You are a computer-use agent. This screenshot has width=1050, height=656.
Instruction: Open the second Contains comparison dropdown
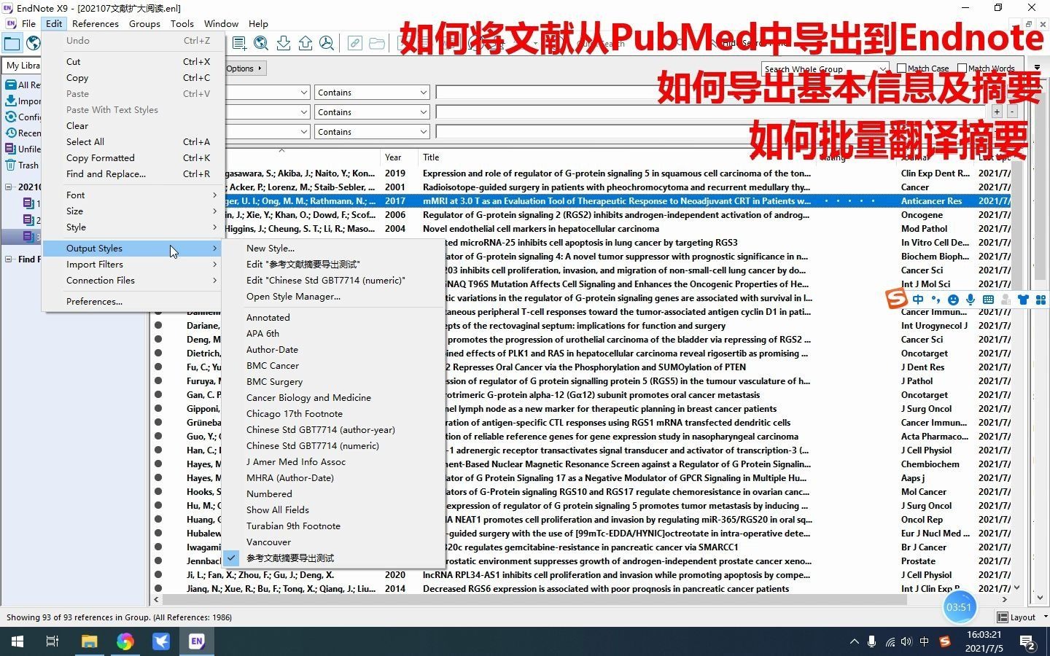(x=372, y=112)
